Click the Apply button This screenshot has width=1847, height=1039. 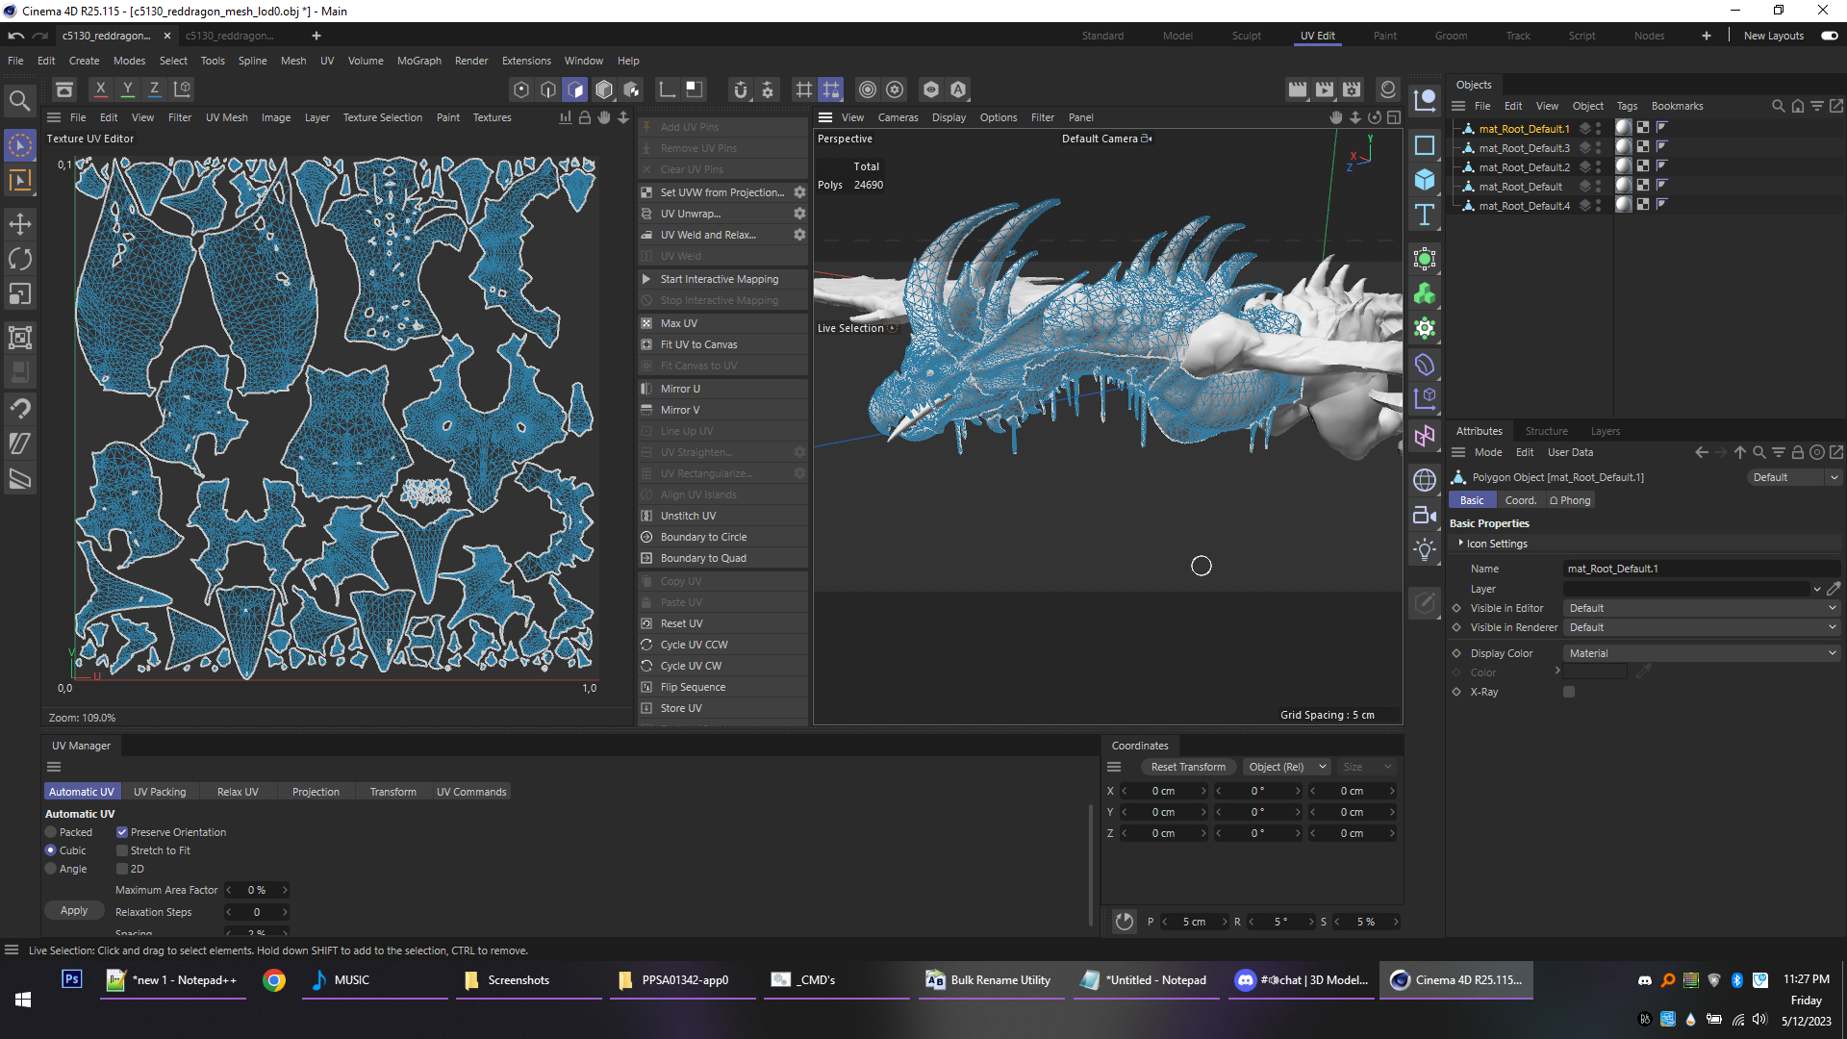74,910
